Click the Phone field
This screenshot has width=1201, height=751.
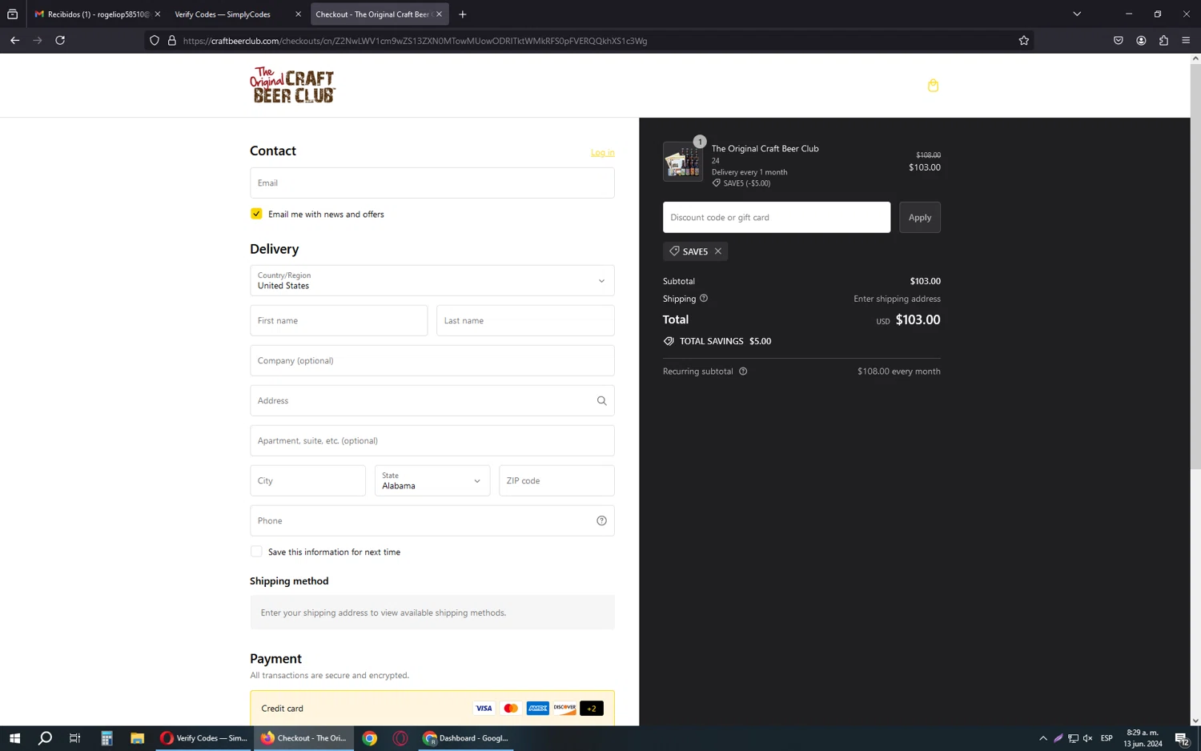point(432,520)
